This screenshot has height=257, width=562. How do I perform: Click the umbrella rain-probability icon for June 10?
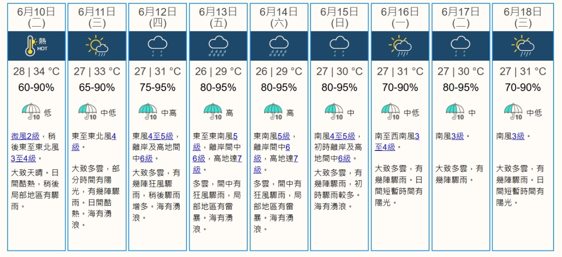[31, 112]
